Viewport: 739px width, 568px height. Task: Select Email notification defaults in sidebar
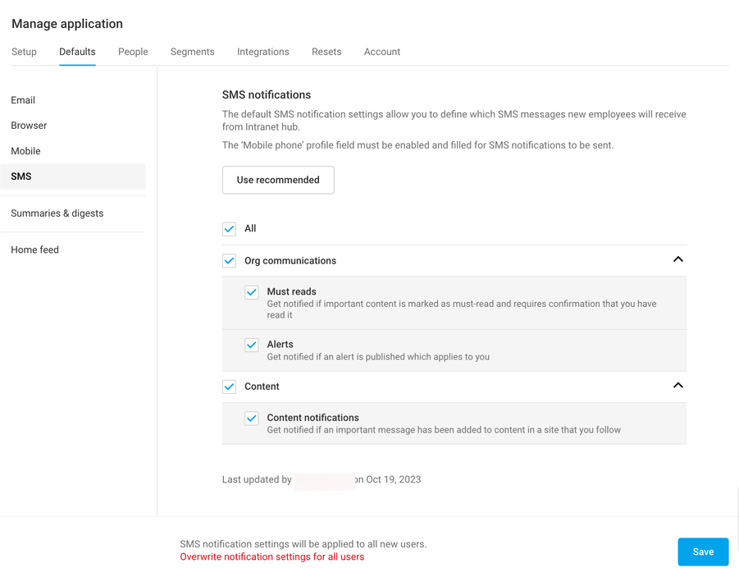(22, 100)
